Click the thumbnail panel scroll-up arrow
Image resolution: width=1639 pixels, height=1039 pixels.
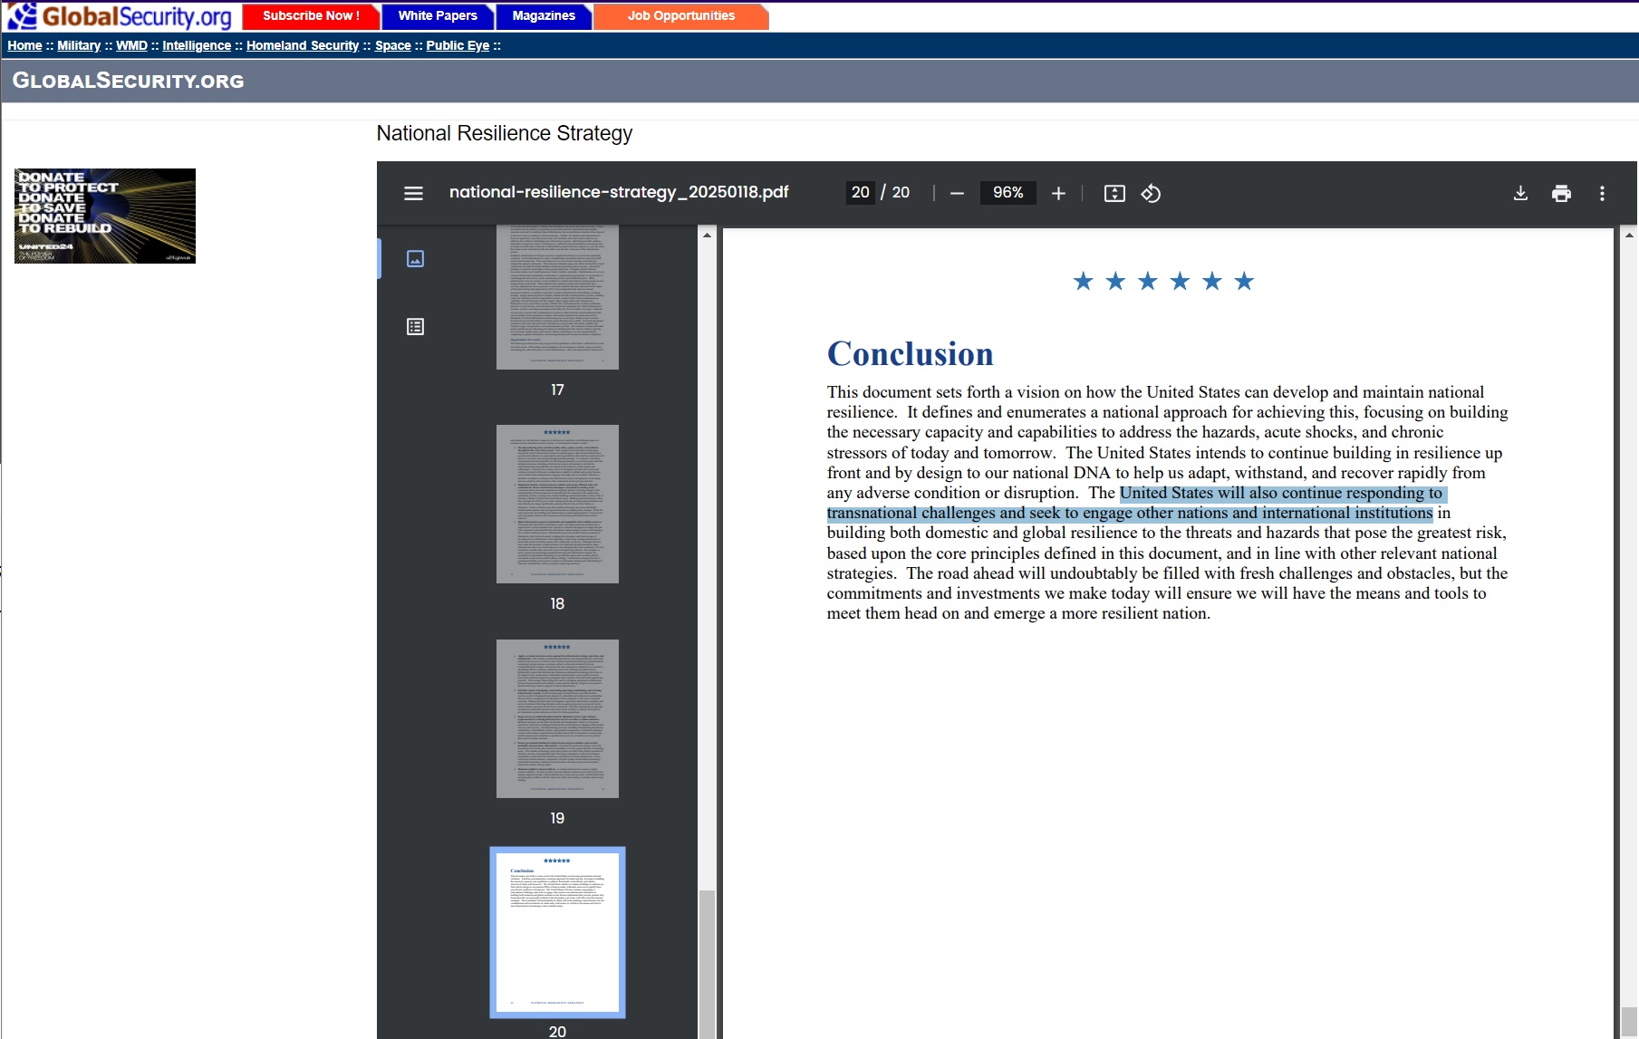707,236
